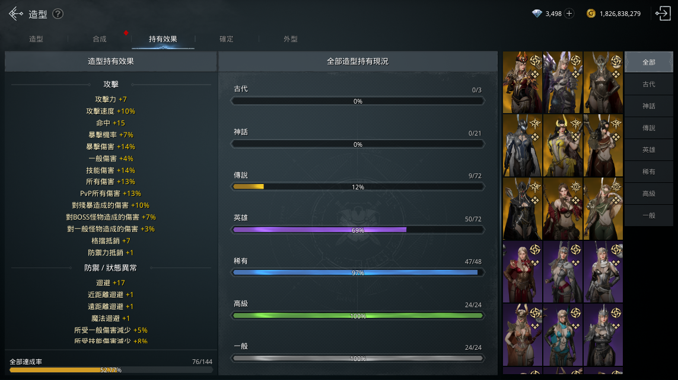
Task: Go to the 外型 tab
Action: coord(290,39)
